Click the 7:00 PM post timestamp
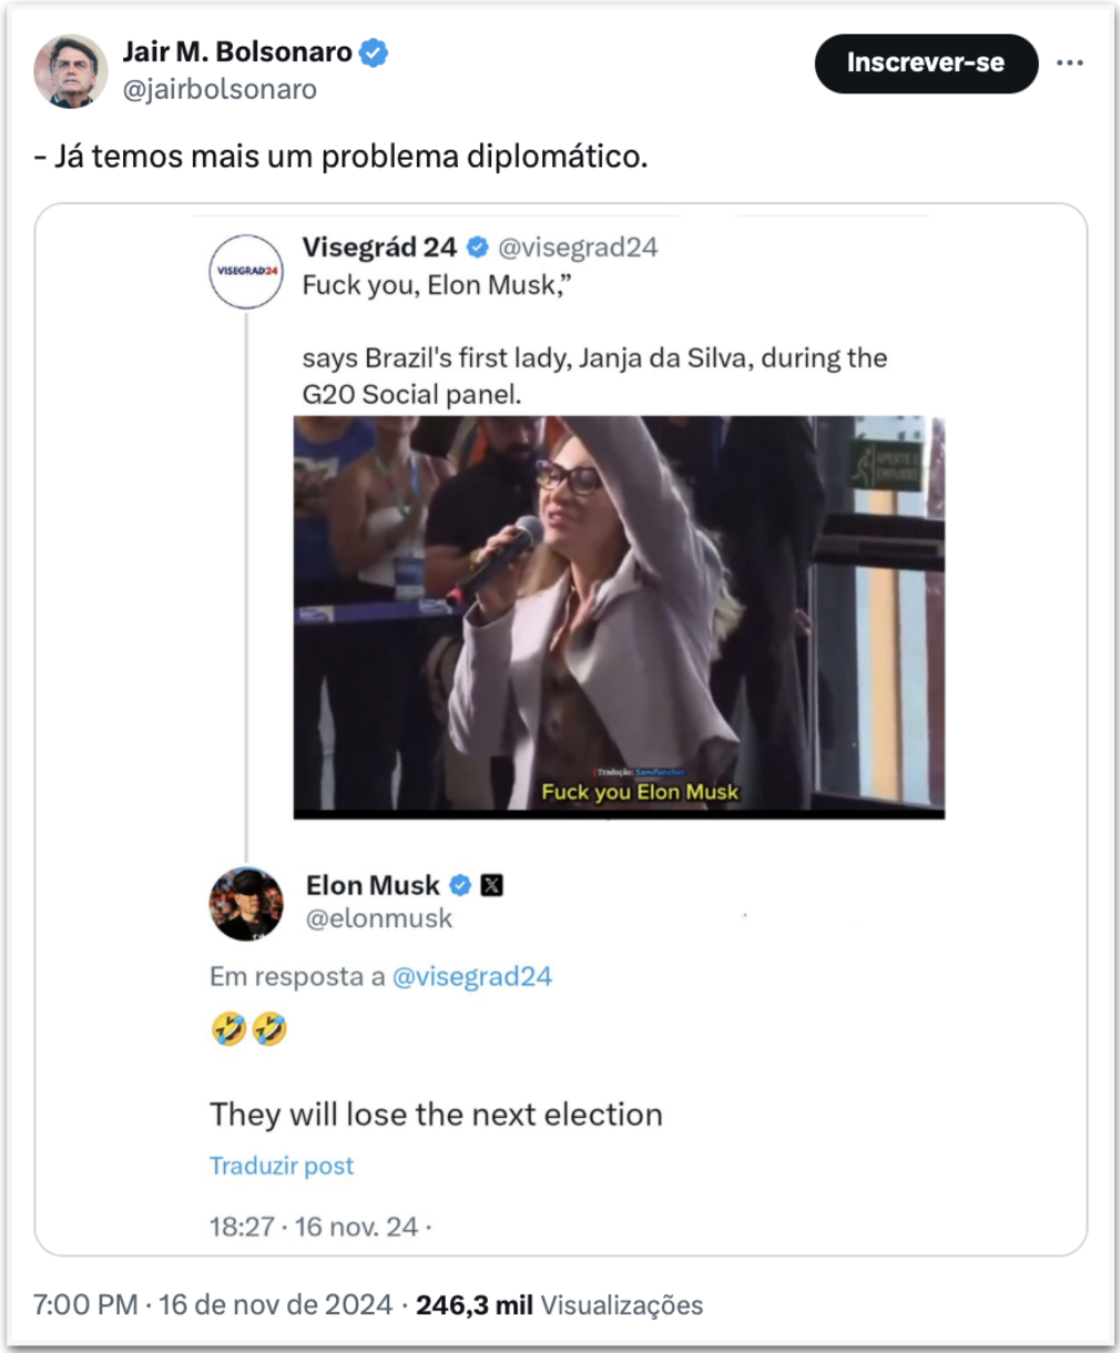The height and width of the screenshot is (1353, 1120). click(85, 1305)
